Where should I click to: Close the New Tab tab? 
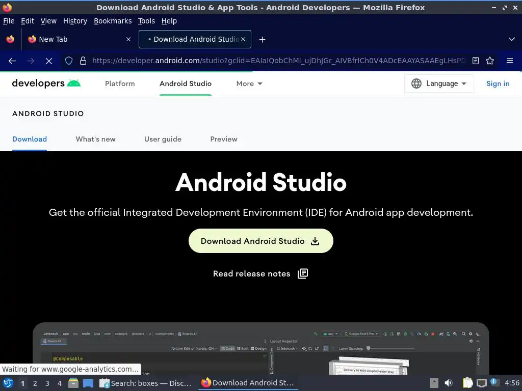(x=128, y=39)
